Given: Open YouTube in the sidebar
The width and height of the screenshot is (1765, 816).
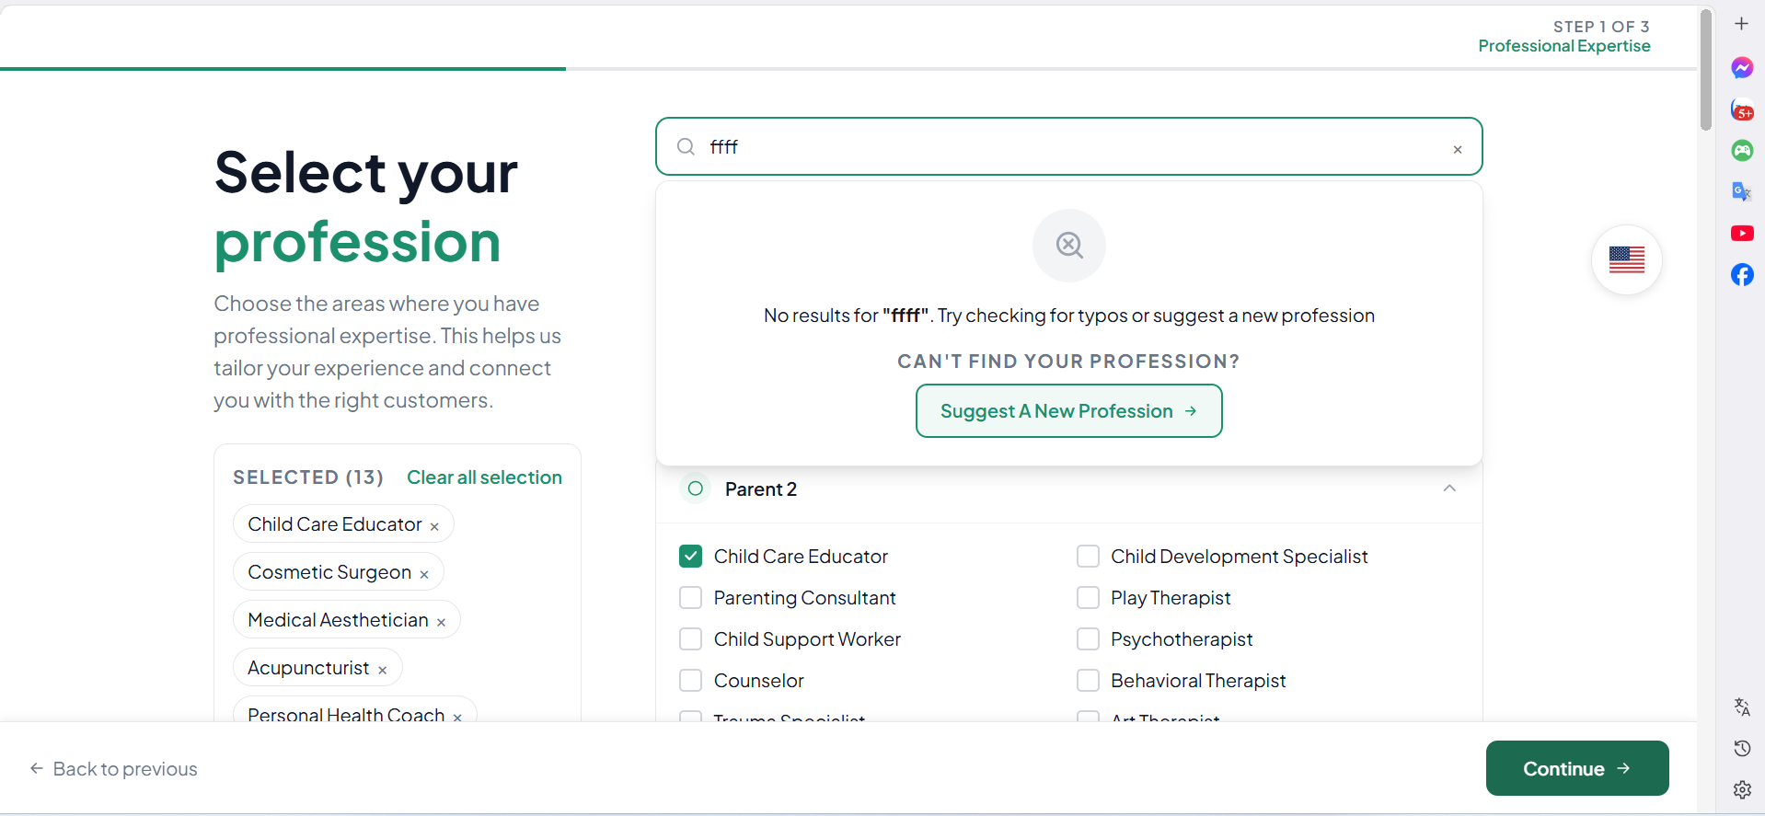Looking at the screenshot, I should click(x=1742, y=233).
